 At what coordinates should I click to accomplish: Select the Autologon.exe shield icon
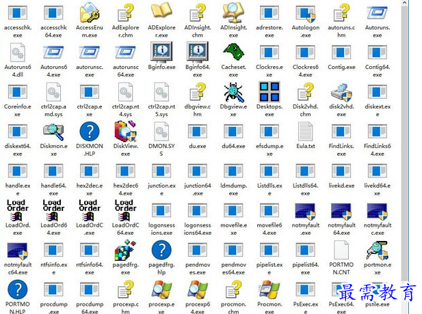click(x=306, y=14)
